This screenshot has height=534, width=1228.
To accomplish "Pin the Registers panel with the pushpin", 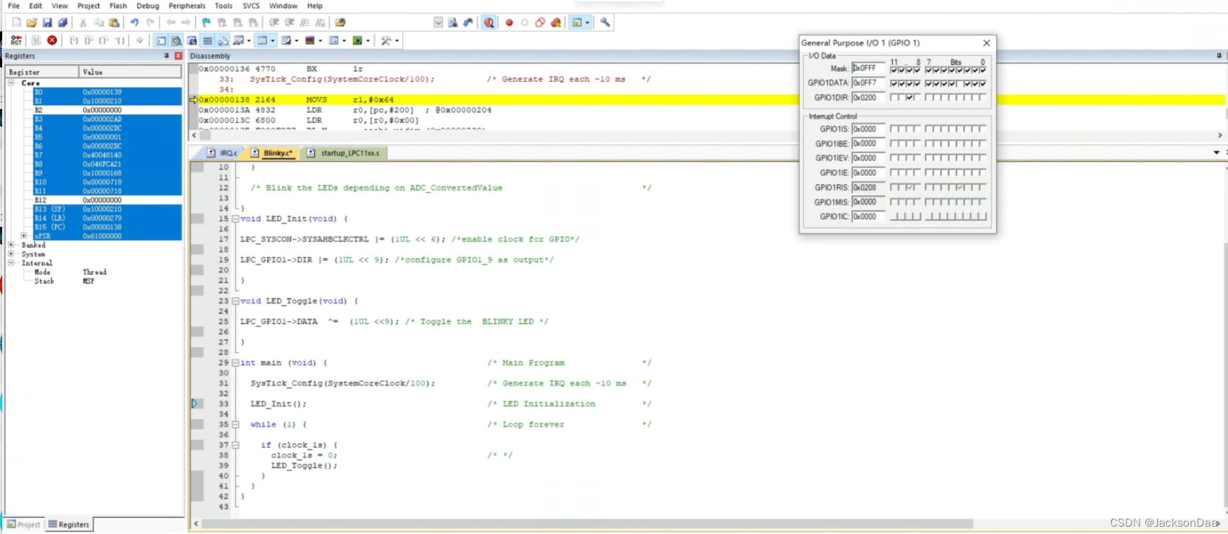I will point(167,56).
